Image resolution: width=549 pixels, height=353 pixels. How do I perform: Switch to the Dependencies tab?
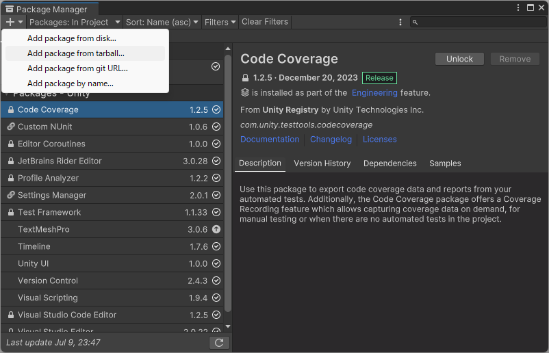(x=390, y=164)
